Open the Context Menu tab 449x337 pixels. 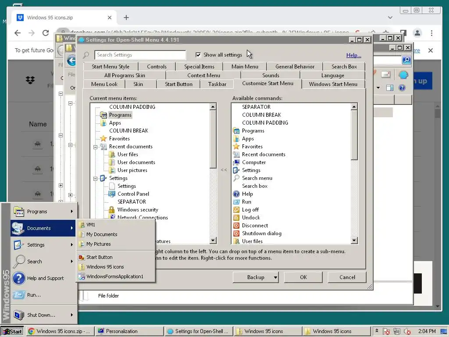[x=203, y=75]
